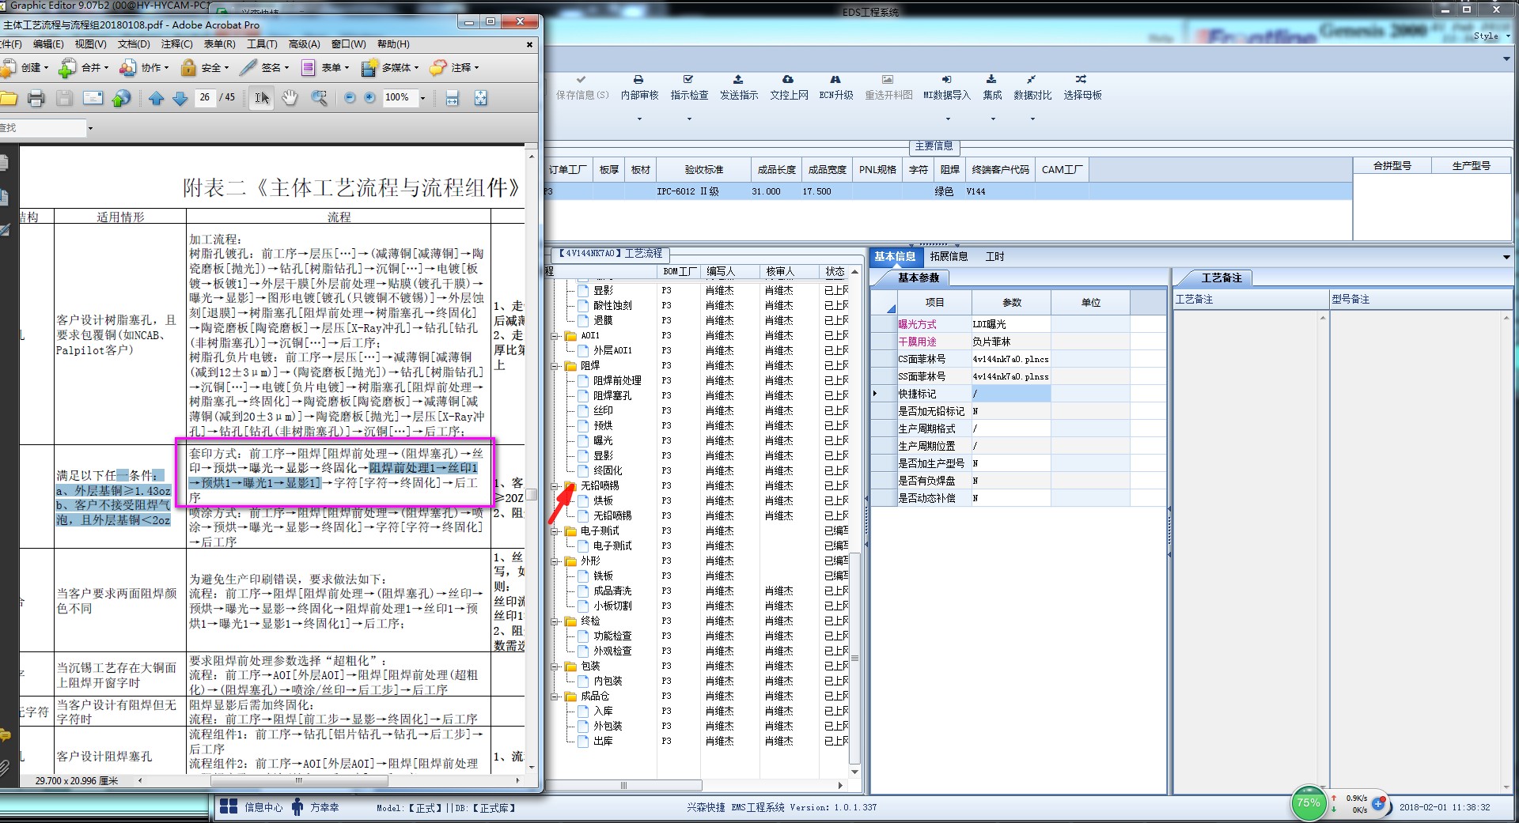Select 电子测试 child tree item
The image size is (1519, 823).
(x=612, y=546)
